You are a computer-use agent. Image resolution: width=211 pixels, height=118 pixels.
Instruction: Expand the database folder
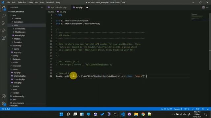click(x=16, y=59)
